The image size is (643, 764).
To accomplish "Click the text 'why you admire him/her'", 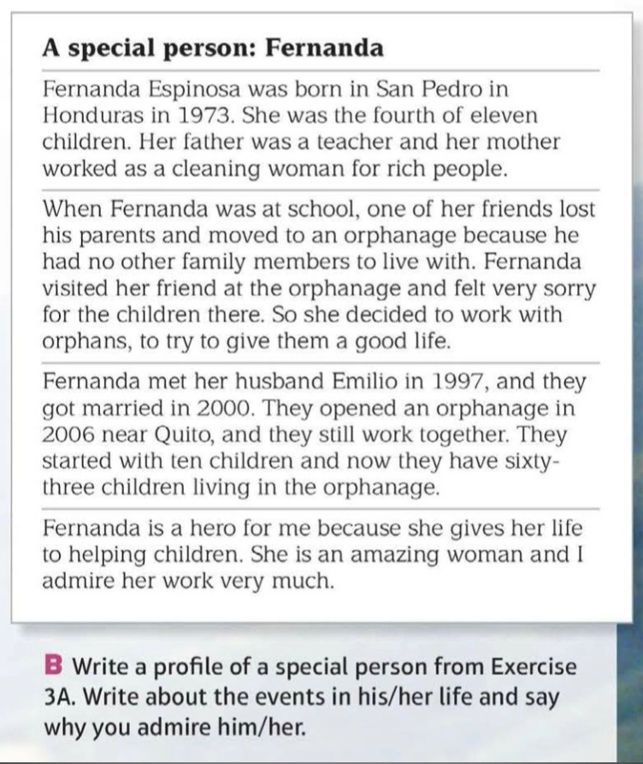I will coord(175,727).
